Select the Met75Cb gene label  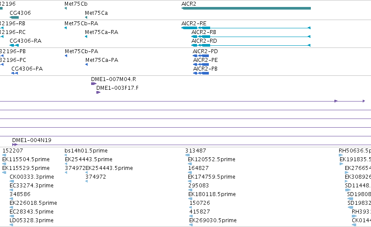coord(76,4)
